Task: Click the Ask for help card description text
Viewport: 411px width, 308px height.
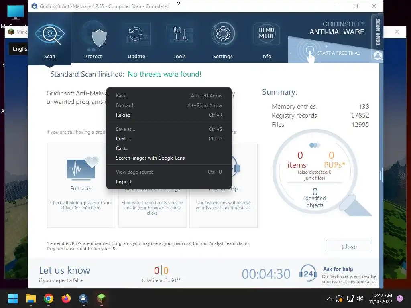Action: pyautogui.click(x=223, y=205)
